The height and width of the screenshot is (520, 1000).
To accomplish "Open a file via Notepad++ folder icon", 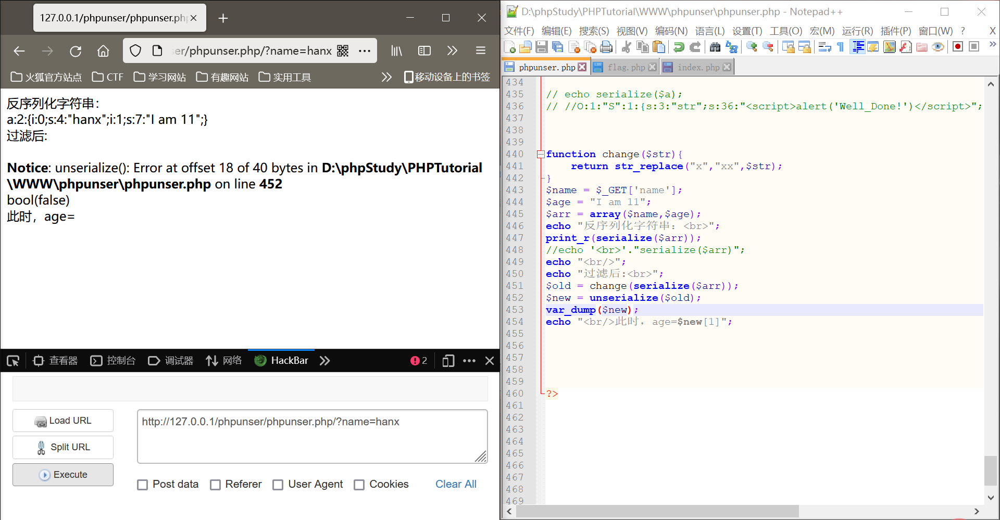I will pyautogui.click(x=526, y=47).
